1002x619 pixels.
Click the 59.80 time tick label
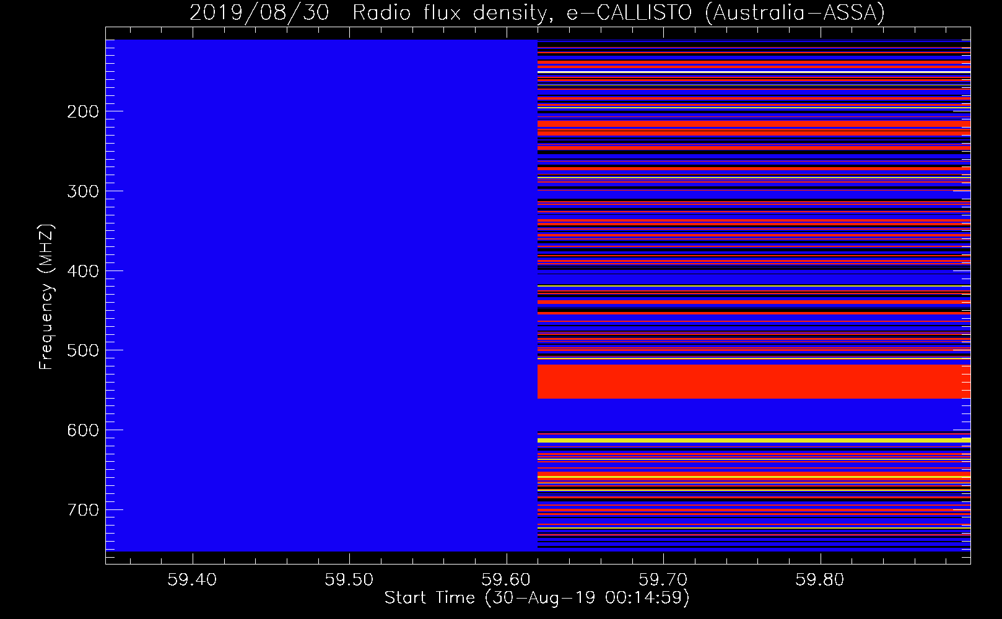coord(820,580)
